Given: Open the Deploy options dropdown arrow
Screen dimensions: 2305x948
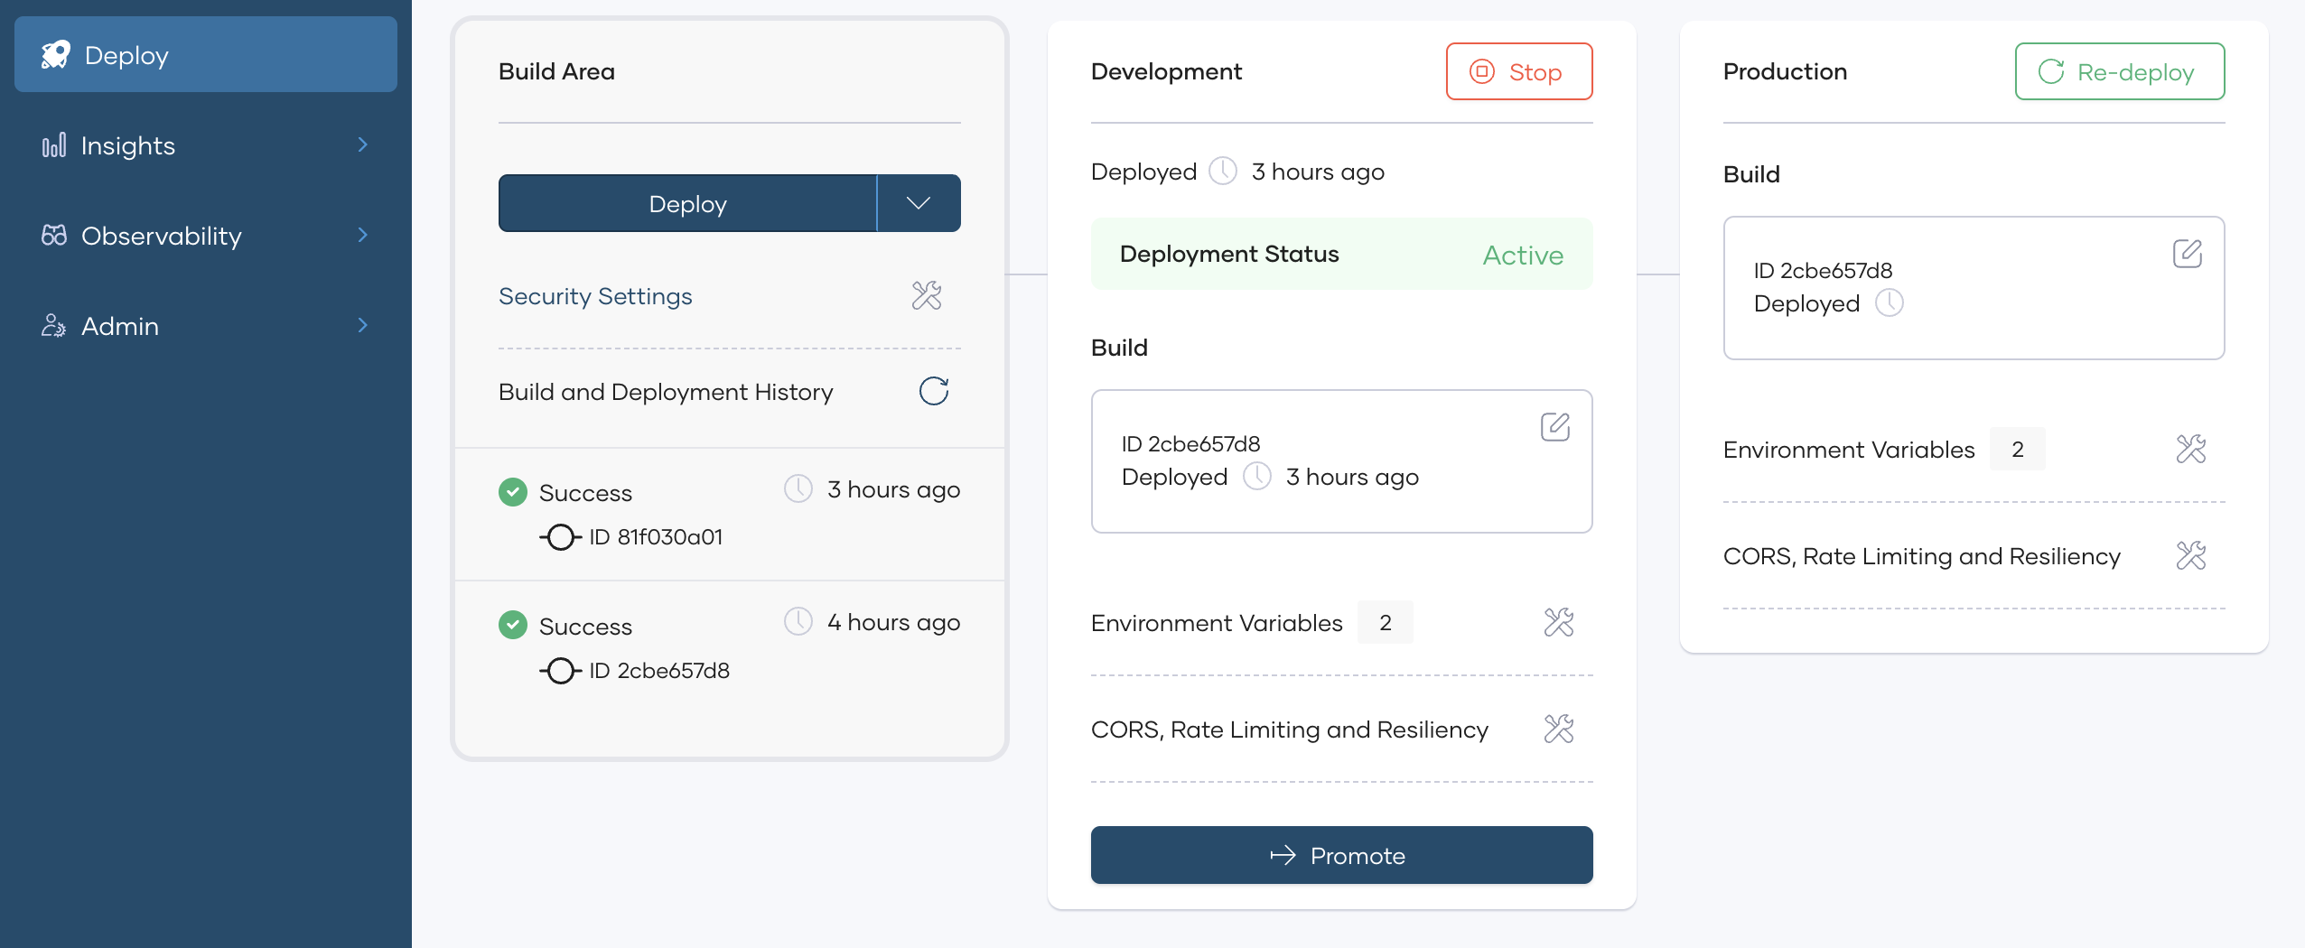Looking at the screenshot, I should 919,203.
